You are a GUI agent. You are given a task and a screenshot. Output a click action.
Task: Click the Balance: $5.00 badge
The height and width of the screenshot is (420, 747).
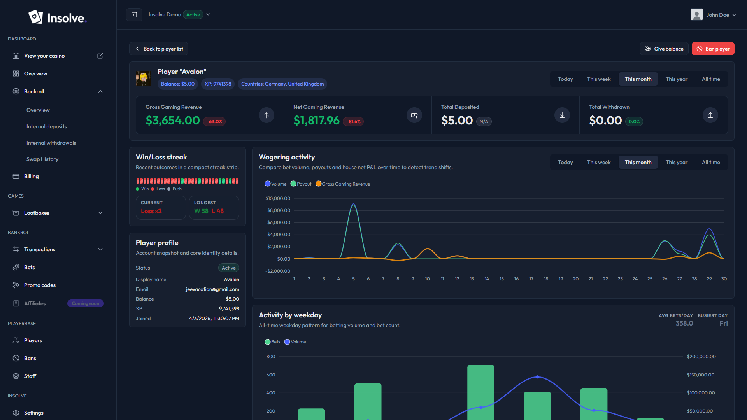pos(178,84)
